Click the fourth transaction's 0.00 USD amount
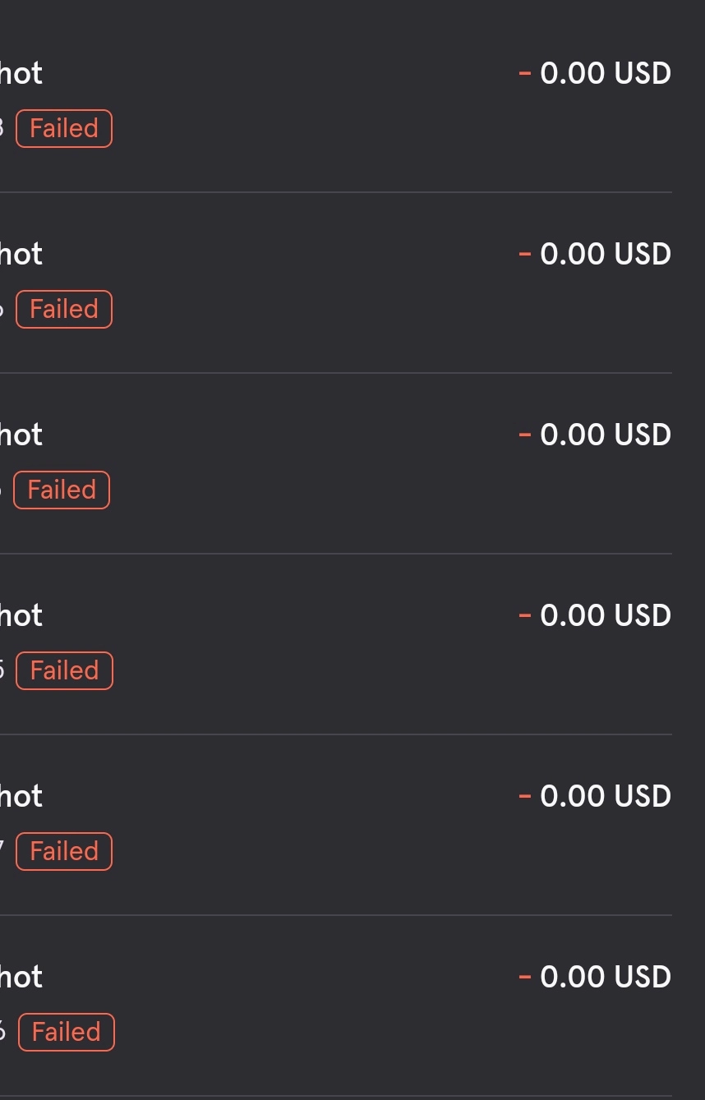Viewport: 705px width, 1100px height. [606, 615]
